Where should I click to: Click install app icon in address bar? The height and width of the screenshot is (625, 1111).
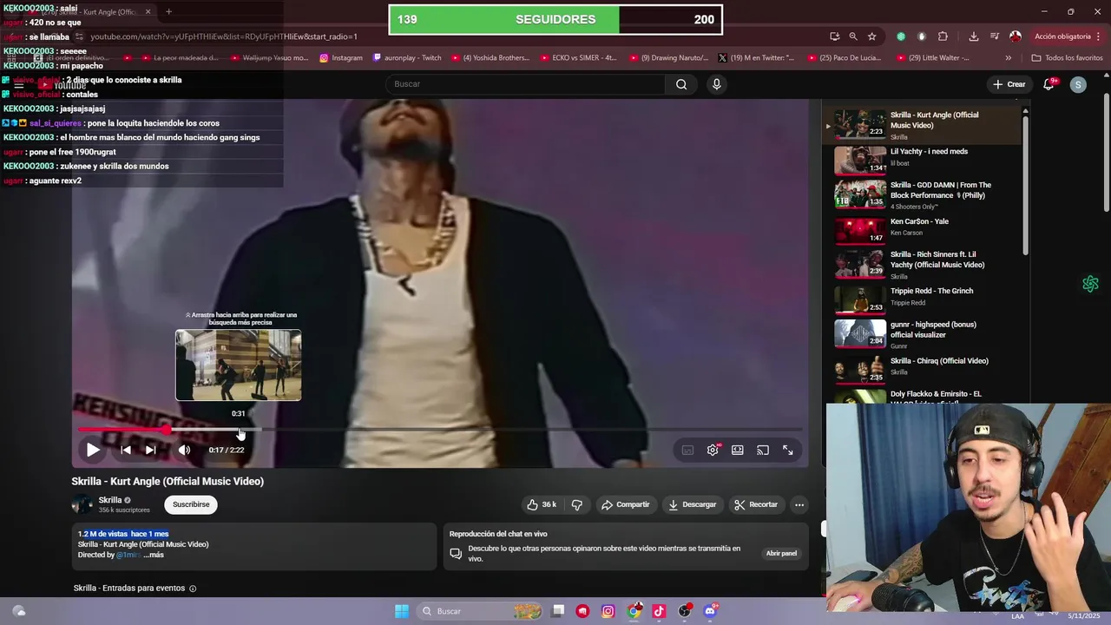pos(834,36)
